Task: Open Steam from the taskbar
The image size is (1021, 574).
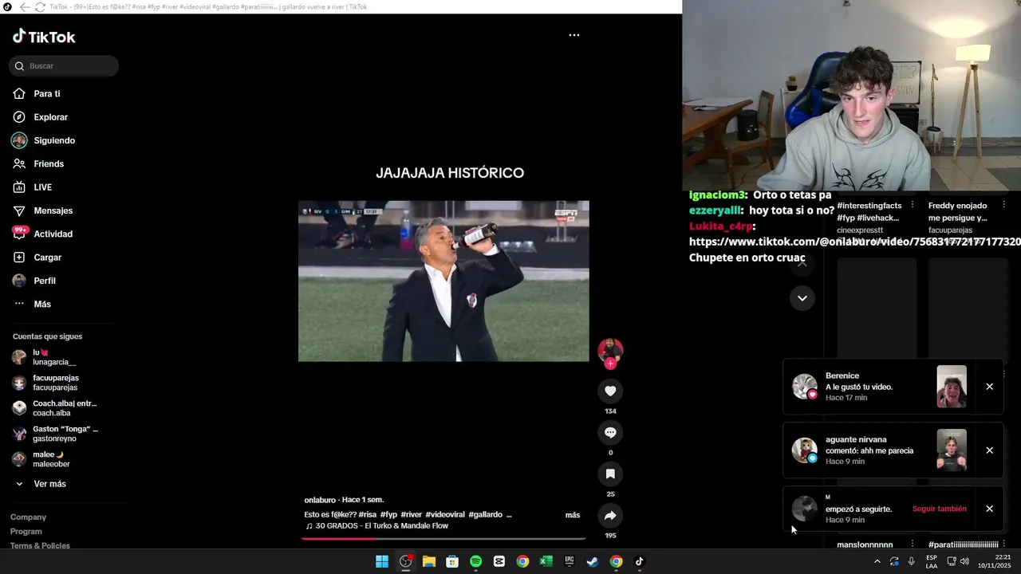Action: (x=593, y=561)
